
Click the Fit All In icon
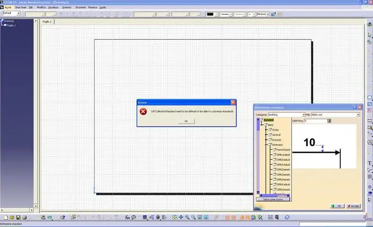pyautogui.click(x=174, y=217)
